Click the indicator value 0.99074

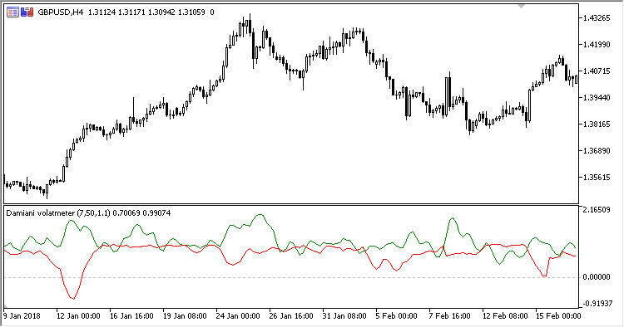click(x=156, y=213)
